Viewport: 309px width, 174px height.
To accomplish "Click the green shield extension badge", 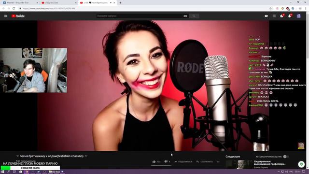I will point(301,164).
